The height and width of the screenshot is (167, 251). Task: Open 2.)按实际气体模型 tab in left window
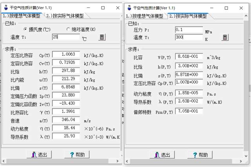(x=65, y=16)
